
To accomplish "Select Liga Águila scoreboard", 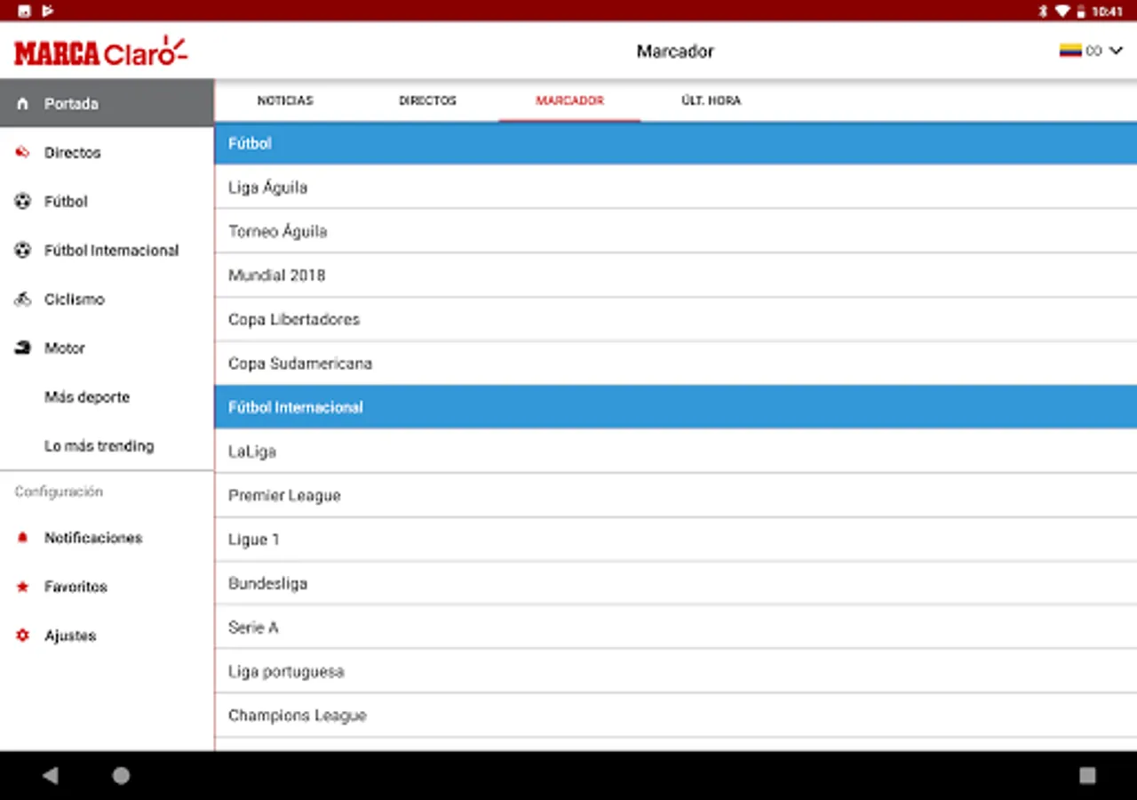I will point(676,187).
